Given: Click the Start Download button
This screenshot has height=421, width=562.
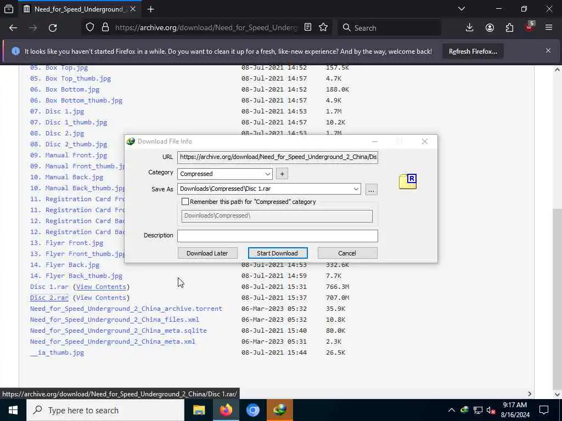Looking at the screenshot, I should (x=278, y=253).
